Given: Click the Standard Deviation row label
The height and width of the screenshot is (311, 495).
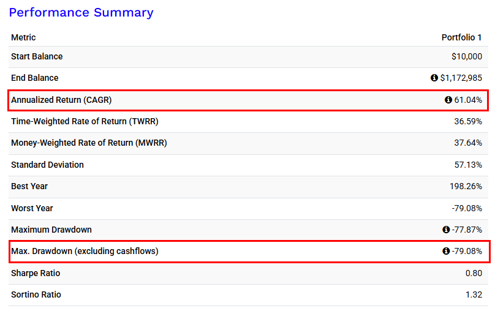Looking at the screenshot, I should tap(47, 165).
